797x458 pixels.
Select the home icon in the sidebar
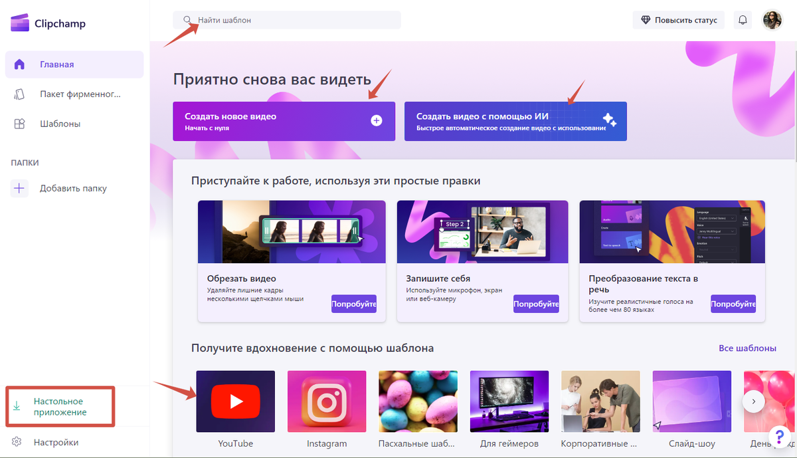pyautogui.click(x=19, y=64)
